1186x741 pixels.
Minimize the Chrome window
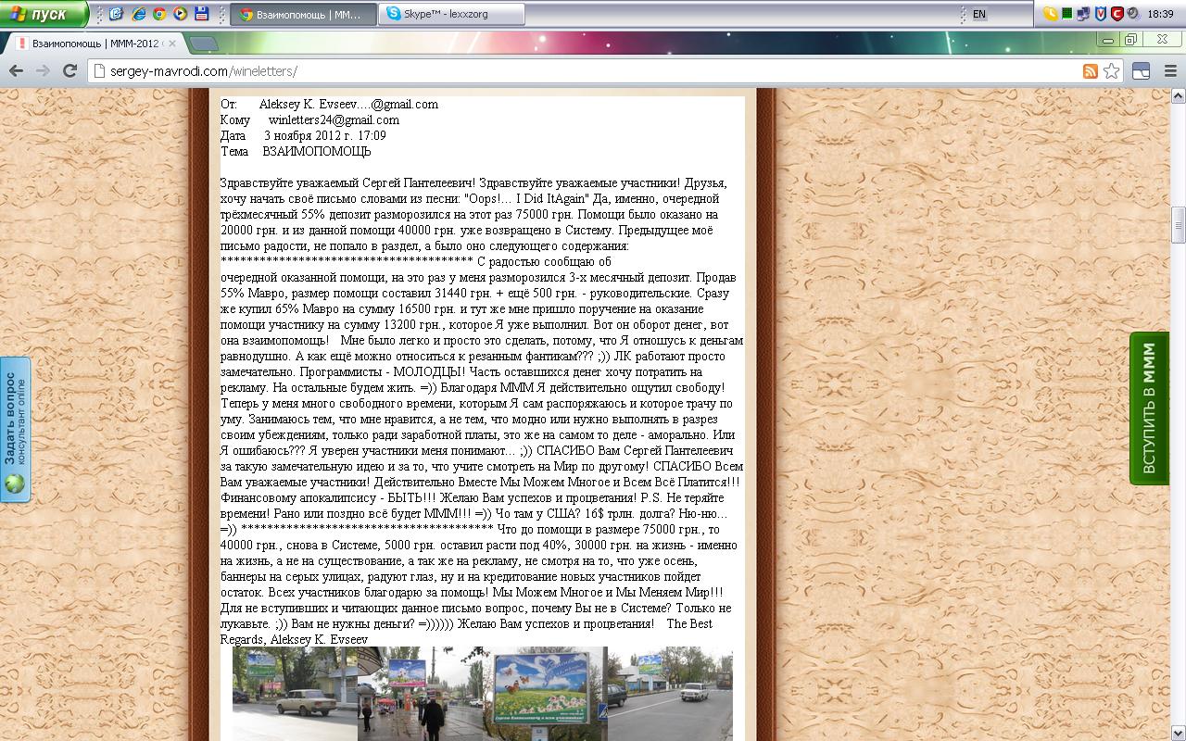pos(1108,40)
